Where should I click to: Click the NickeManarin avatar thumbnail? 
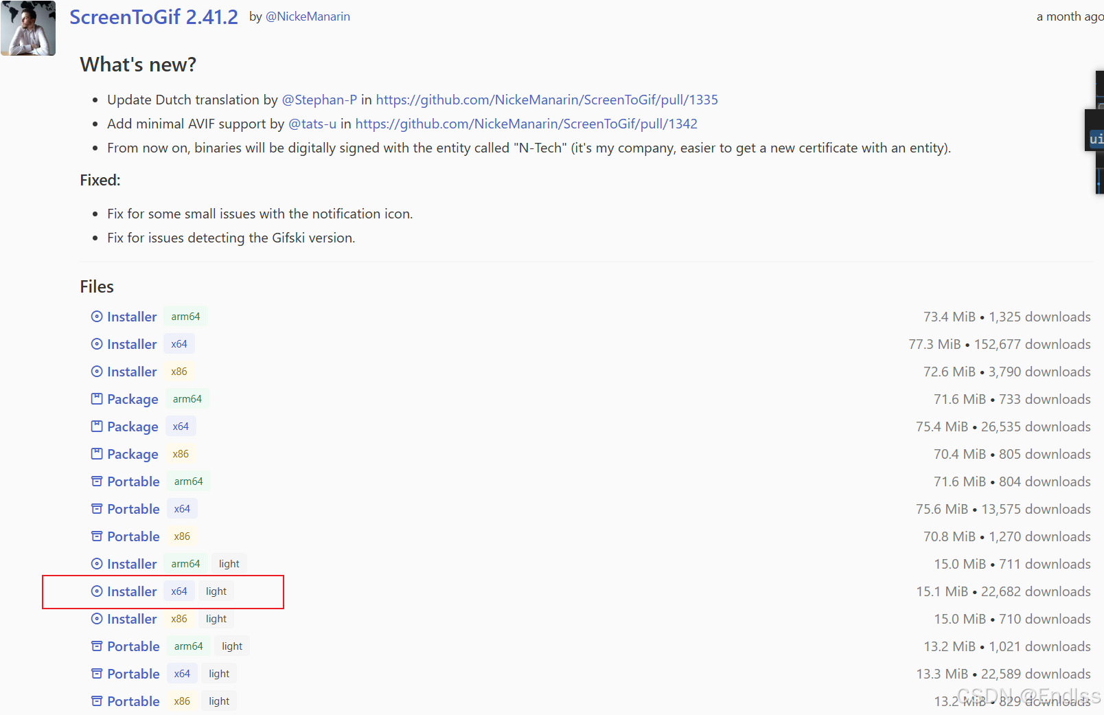(x=28, y=28)
